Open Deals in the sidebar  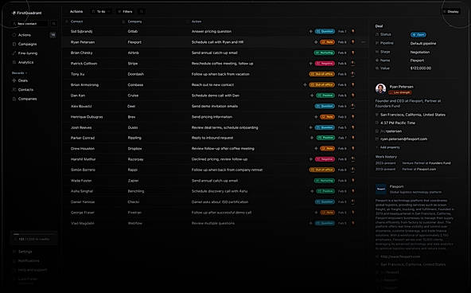pos(23,80)
